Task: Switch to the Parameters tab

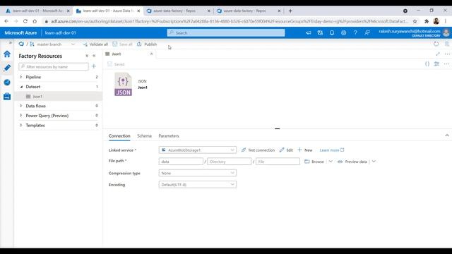Action: 169,136
